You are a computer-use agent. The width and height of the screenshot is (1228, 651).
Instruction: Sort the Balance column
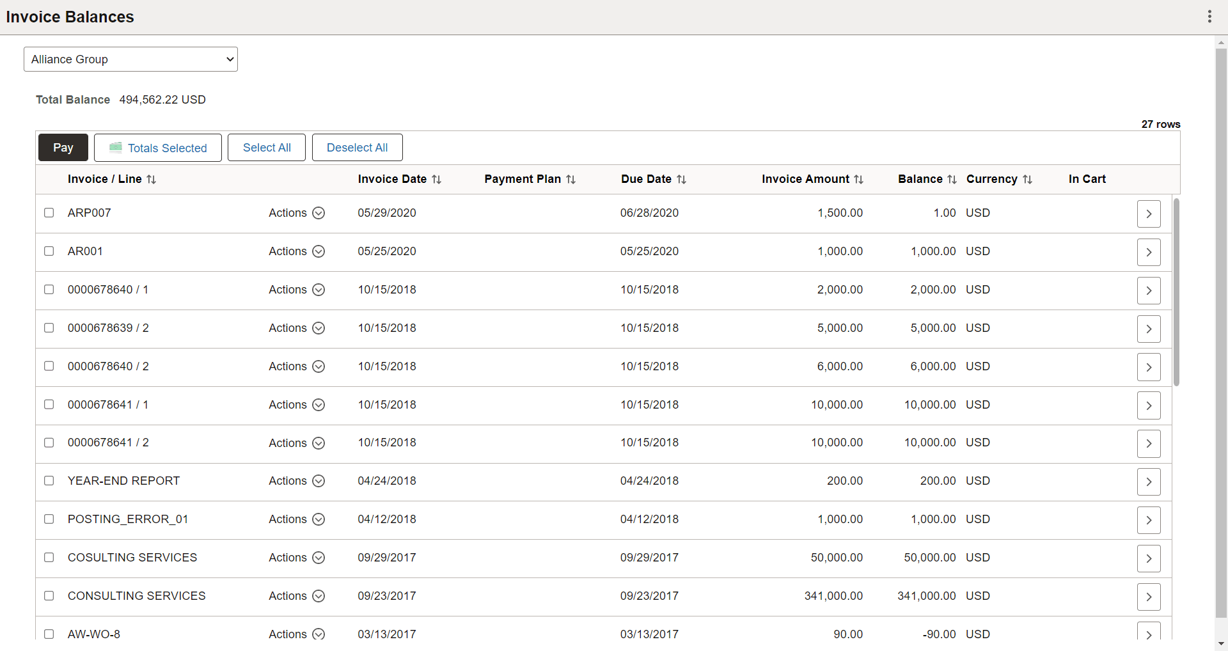tap(952, 179)
